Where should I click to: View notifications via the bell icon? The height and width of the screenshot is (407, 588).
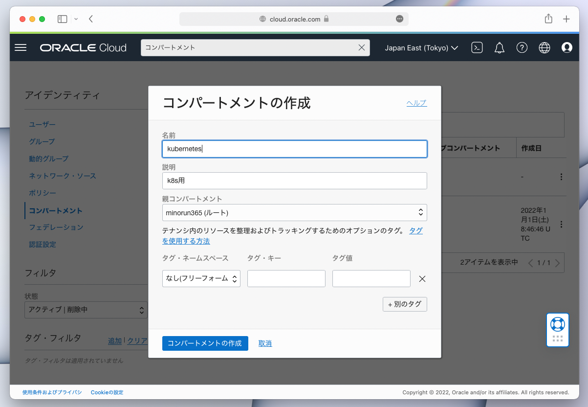tap(499, 47)
